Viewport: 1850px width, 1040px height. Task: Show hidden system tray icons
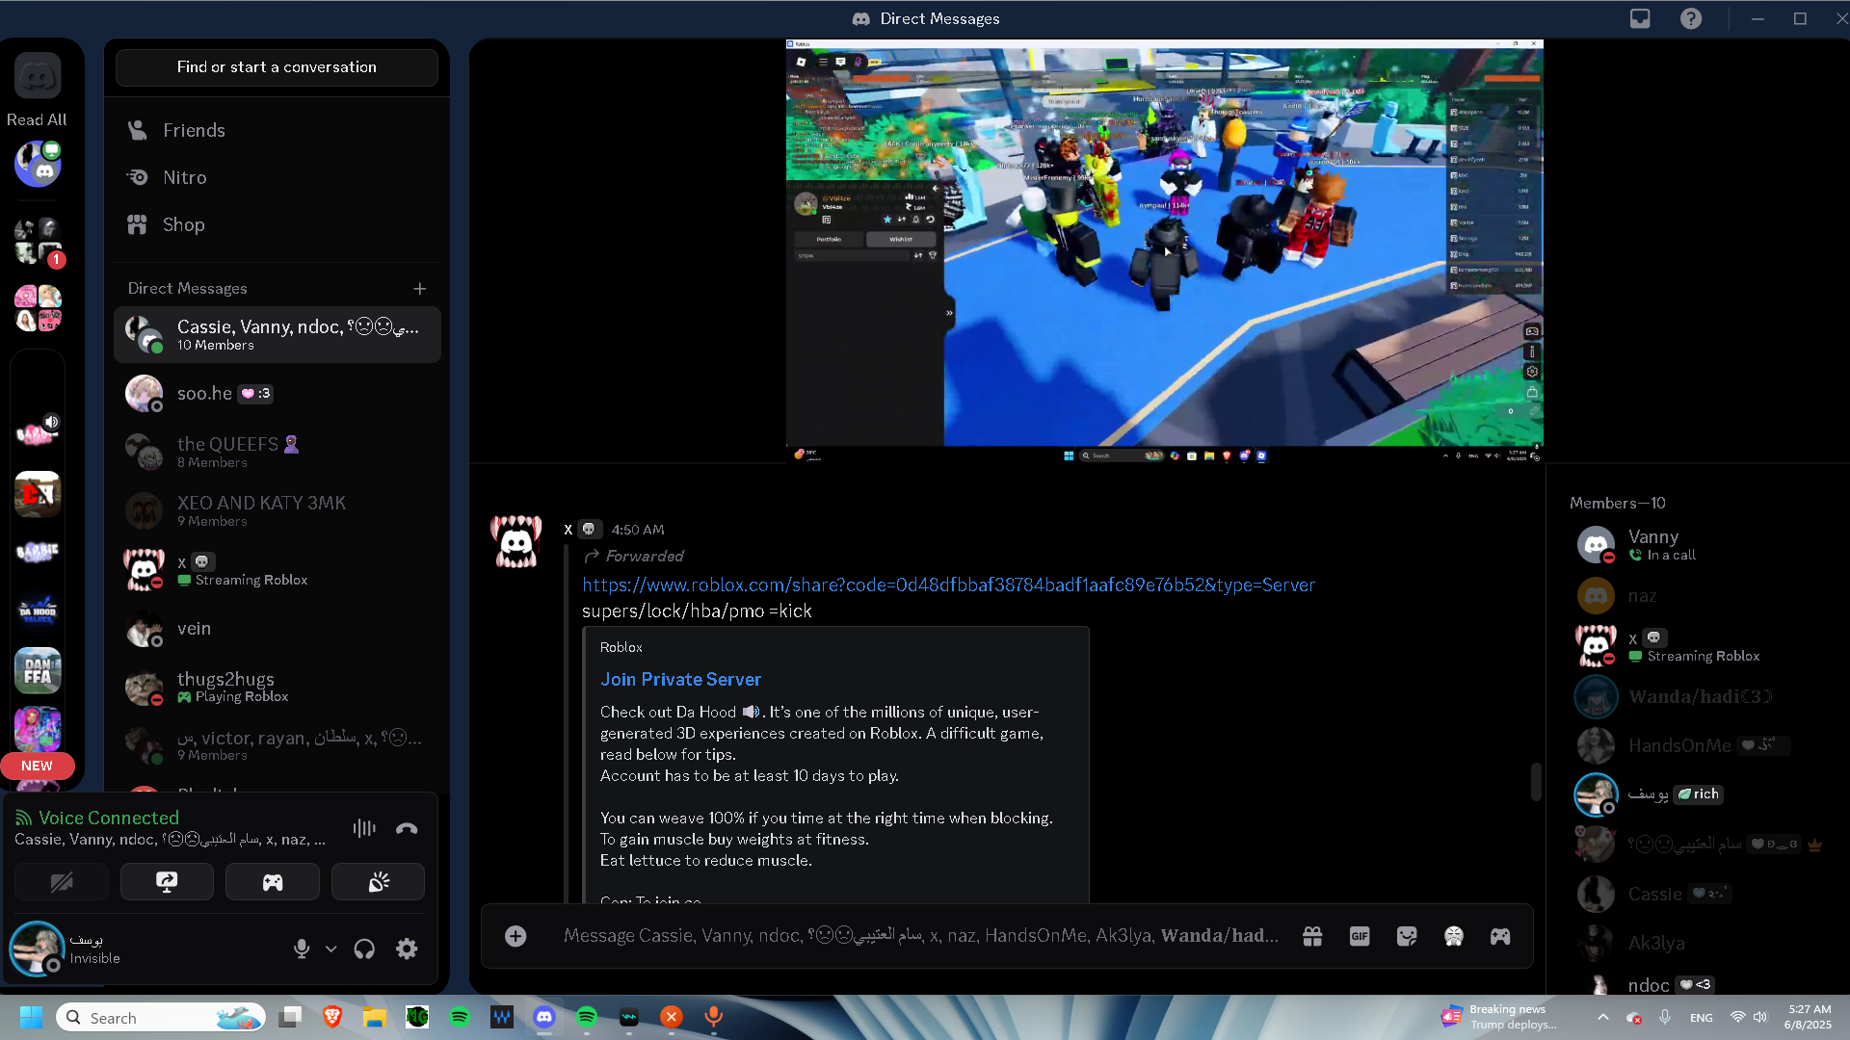1602,1017
